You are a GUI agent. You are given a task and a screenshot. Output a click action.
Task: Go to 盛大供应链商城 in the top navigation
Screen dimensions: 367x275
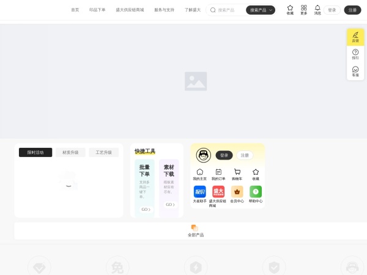130,10
